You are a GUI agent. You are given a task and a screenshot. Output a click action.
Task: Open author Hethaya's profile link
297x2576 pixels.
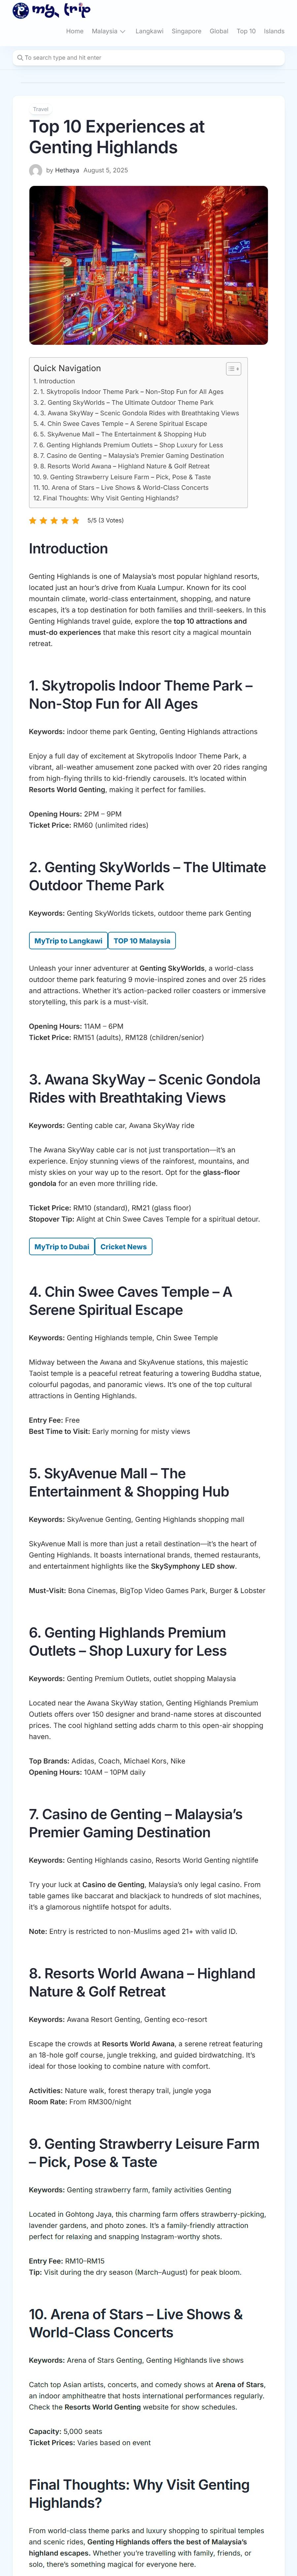click(x=67, y=171)
